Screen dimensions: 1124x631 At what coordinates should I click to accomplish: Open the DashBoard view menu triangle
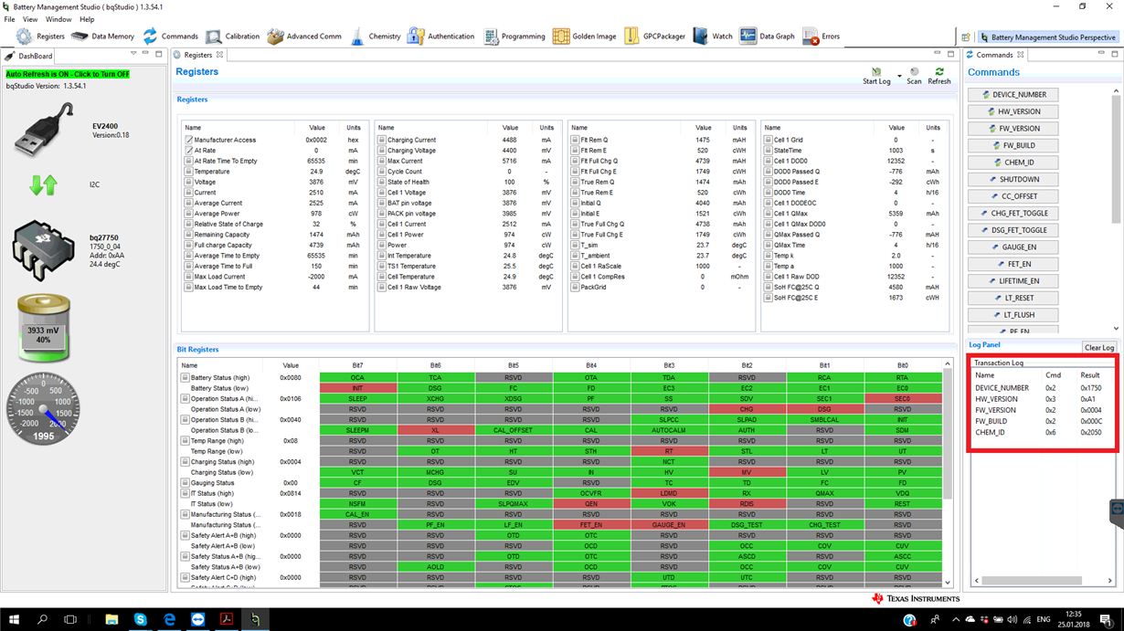tap(133, 55)
